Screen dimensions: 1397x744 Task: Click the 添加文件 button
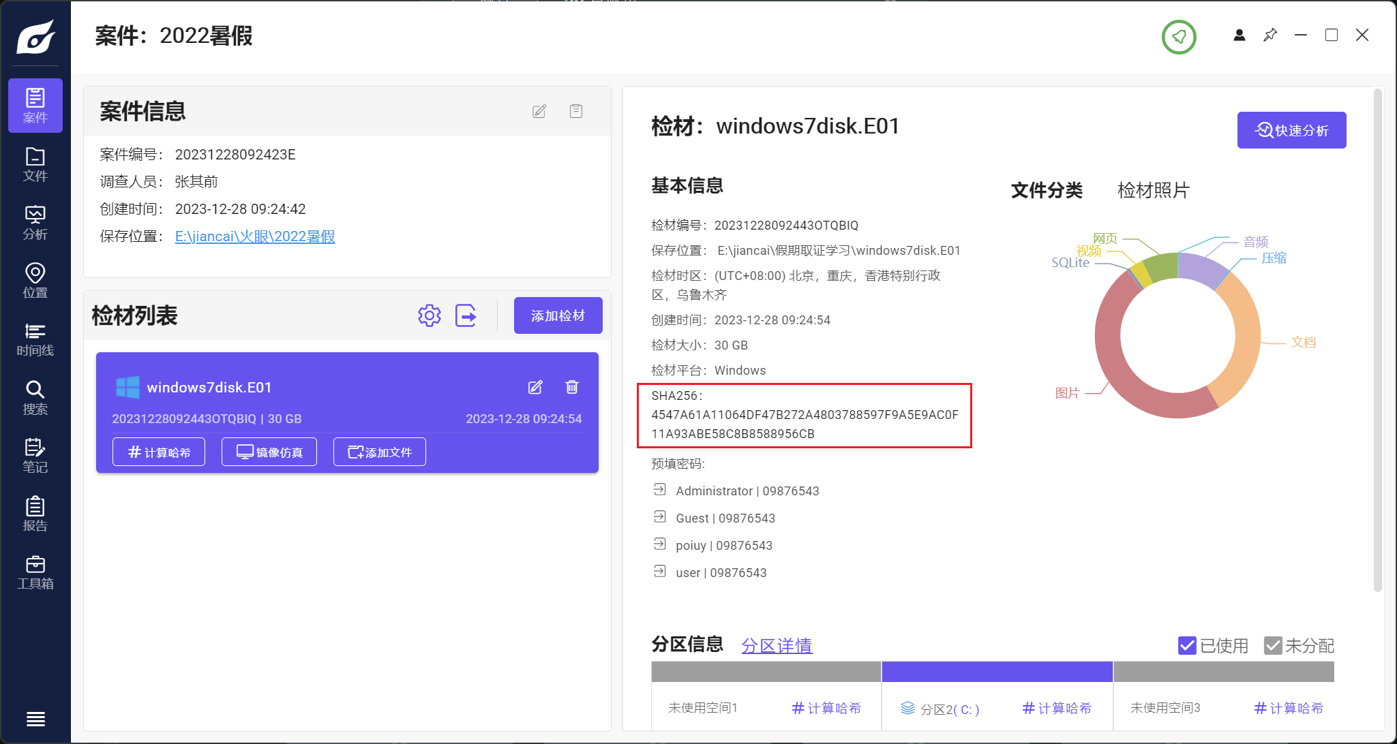coord(380,452)
